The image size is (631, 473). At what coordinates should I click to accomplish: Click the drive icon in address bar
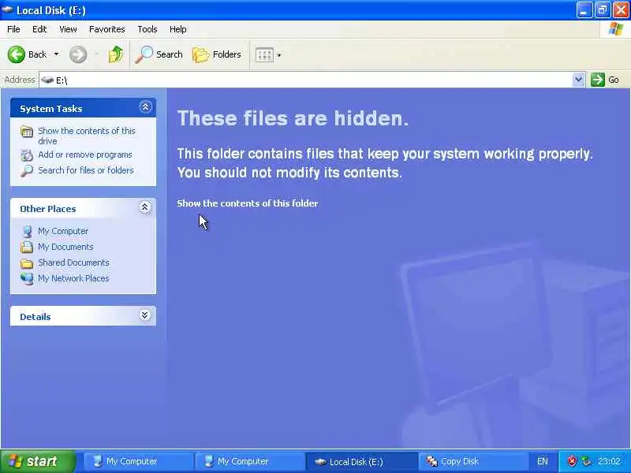coord(47,80)
